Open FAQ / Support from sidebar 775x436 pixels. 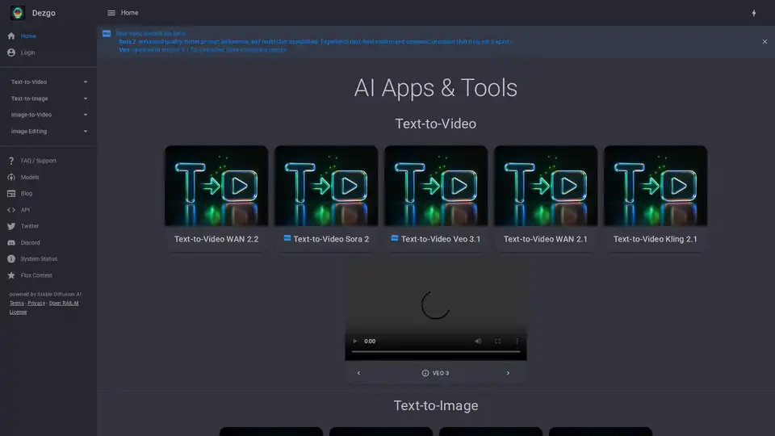[x=38, y=161]
